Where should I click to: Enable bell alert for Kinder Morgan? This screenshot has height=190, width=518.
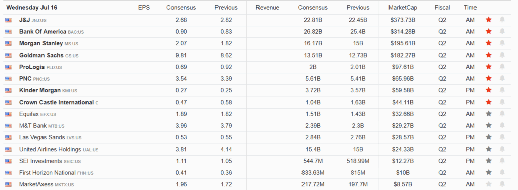tap(502, 90)
